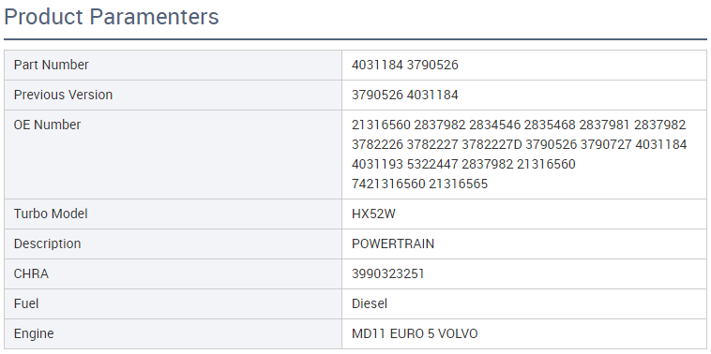This screenshot has width=711, height=354.
Task: Select the Turbo Model label cell
Action: [173, 214]
